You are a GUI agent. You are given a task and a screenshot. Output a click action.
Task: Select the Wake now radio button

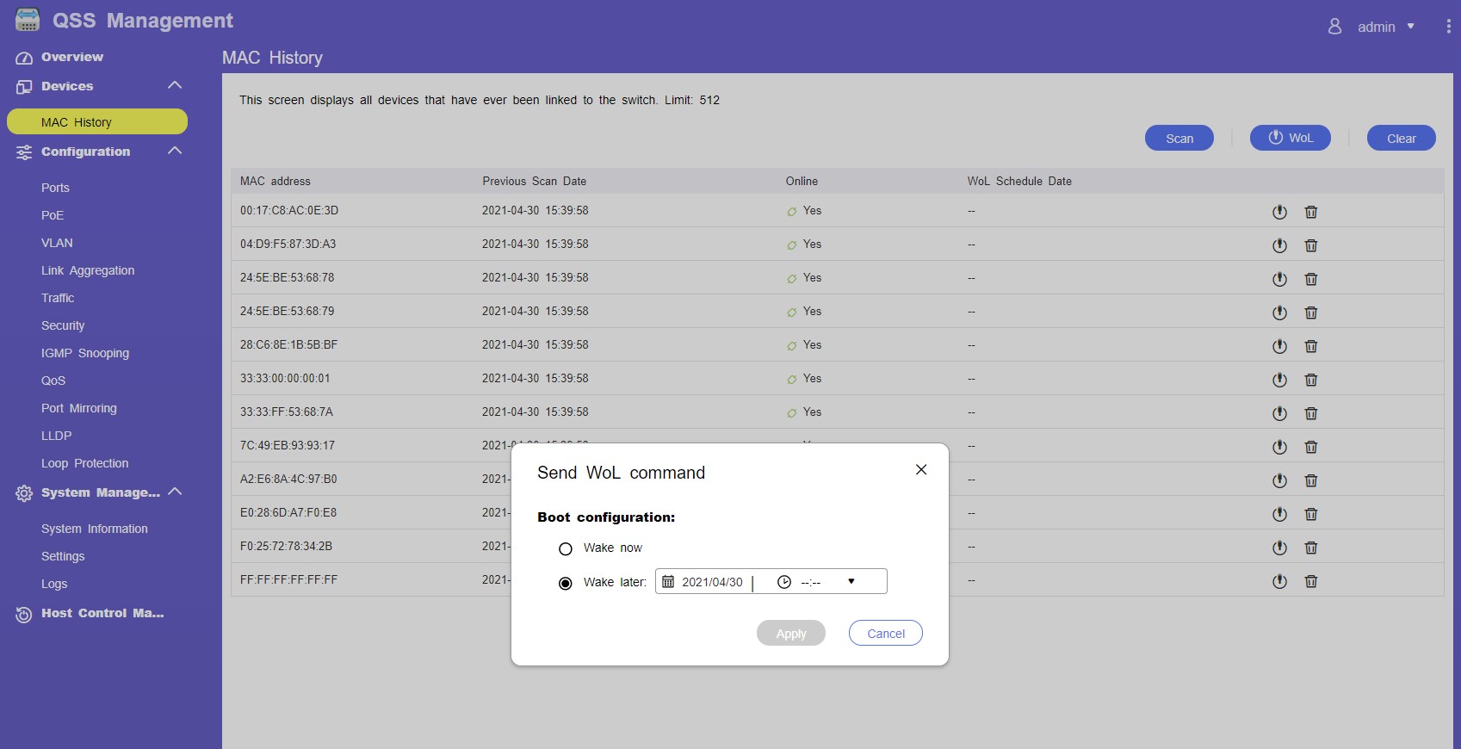pyautogui.click(x=566, y=548)
